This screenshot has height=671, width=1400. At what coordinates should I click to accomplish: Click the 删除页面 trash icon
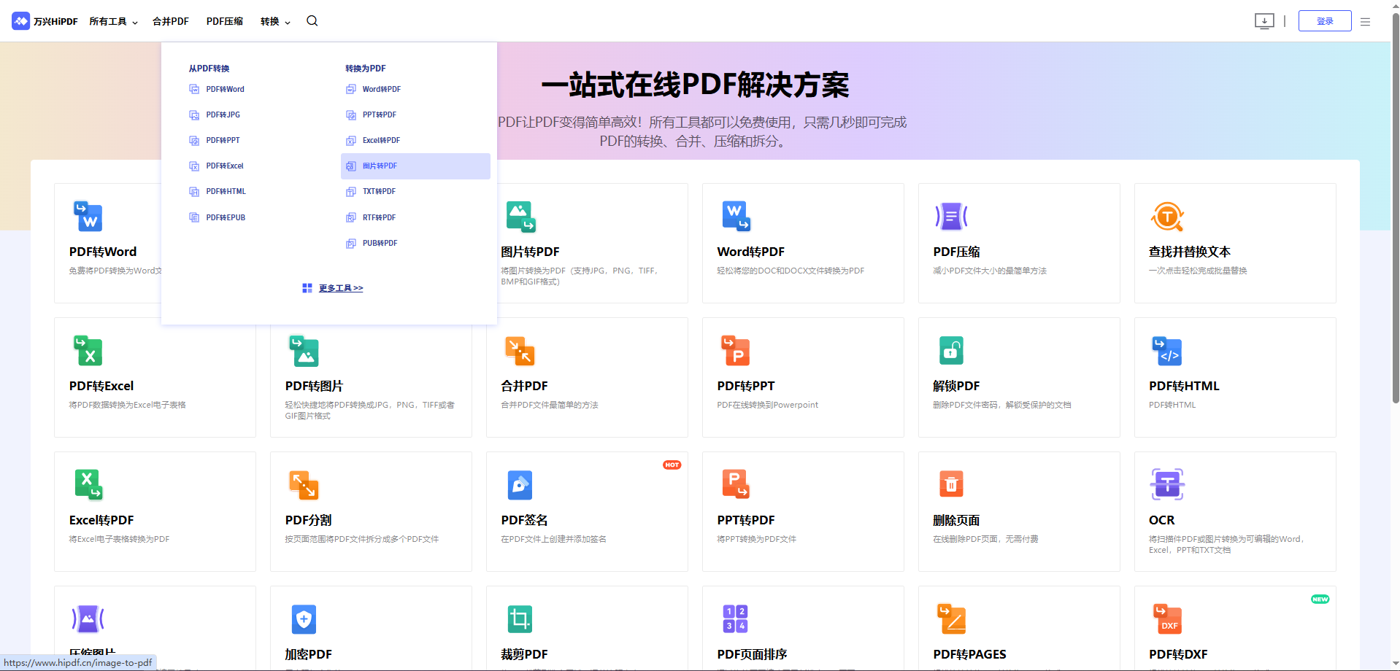[x=952, y=484]
